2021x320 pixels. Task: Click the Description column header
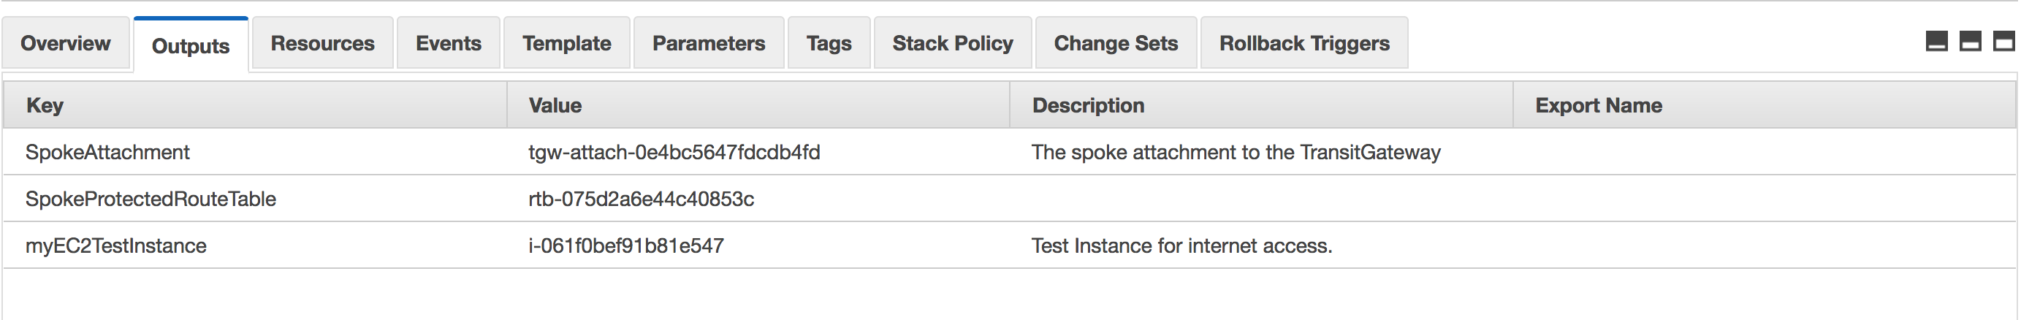coord(1087,105)
